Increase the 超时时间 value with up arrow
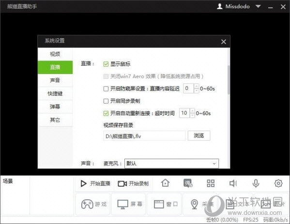The image size is (290, 224). (x=192, y=110)
